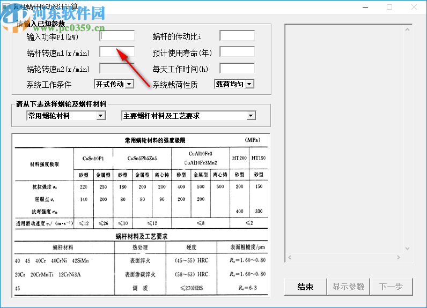Image resolution: width=427 pixels, height=308 pixels.
Task: Click the HT200 column header
Action: click(x=239, y=158)
